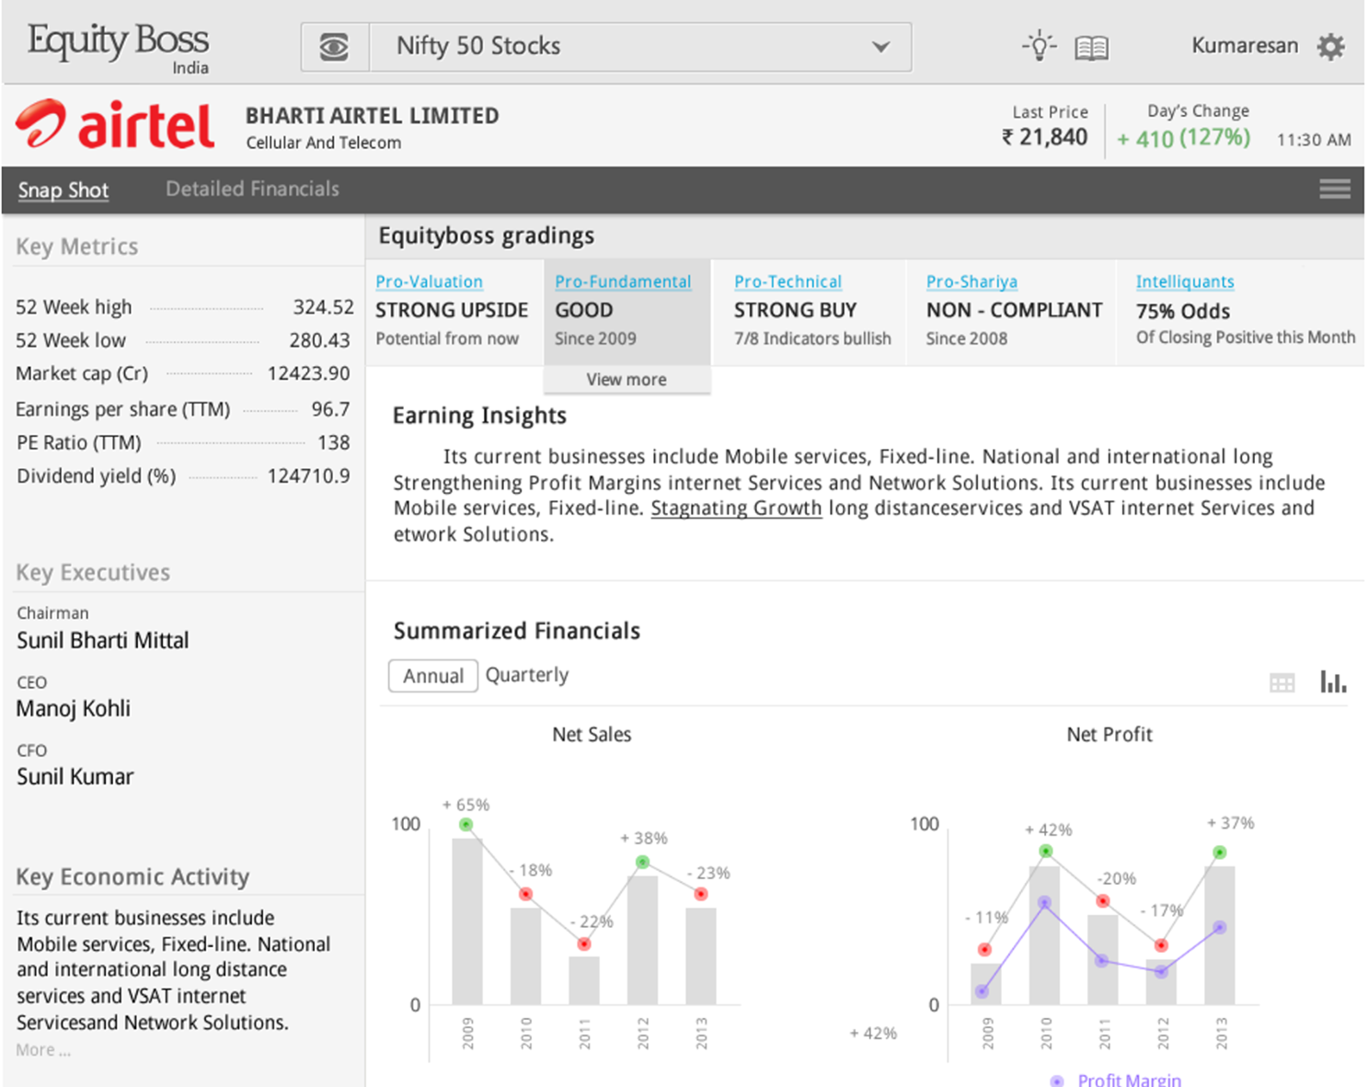
Task: Open the Pro-Valuation link
Action: (x=429, y=281)
